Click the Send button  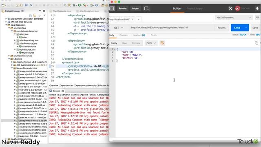tap(237, 27)
